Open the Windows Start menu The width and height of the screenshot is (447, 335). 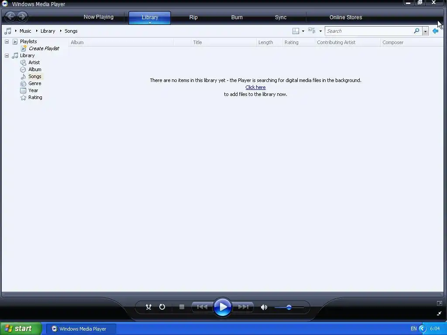21,329
